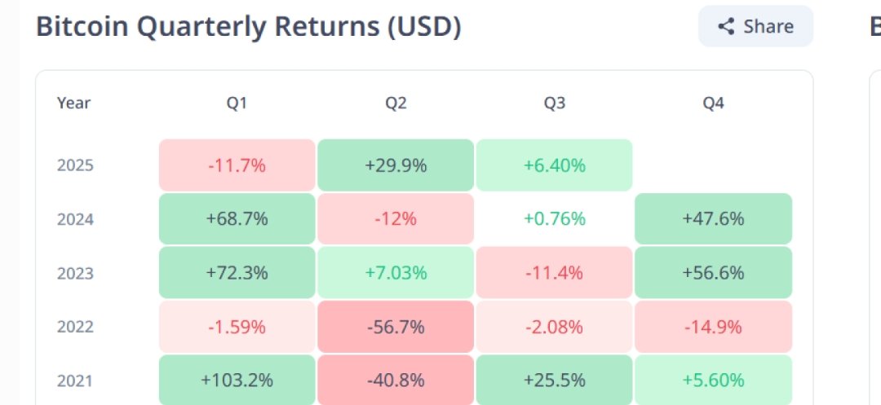Screen dimensions: 881x405
Task: Click the 2022 Q4 cell showing -14.9%
Action: pos(713,327)
